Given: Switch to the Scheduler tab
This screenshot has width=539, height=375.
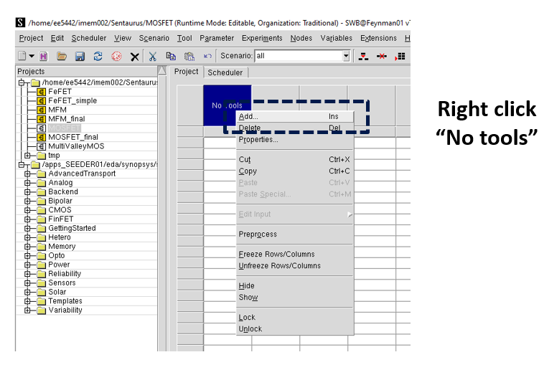Looking at the screenshot, I should [226, 72].
